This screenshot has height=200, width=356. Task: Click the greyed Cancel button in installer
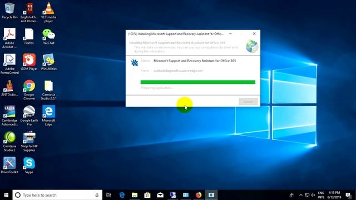248,102
